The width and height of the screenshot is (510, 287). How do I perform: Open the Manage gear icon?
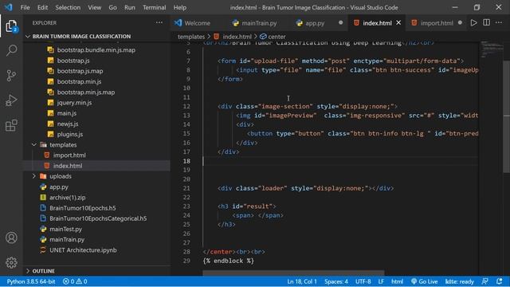point(11,262)
